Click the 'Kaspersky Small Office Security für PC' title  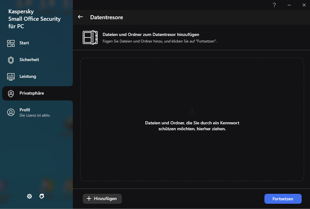(34, 19)
